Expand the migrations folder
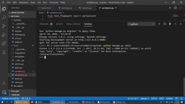 coord(22,53)
